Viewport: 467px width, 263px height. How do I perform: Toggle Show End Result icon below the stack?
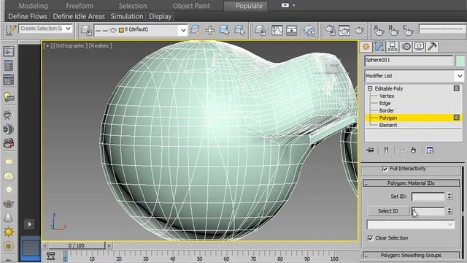pos(386,150)
